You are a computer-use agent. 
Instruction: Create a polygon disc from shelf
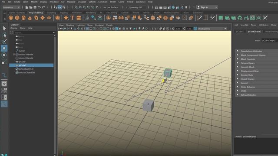click(x=49, y=18)
